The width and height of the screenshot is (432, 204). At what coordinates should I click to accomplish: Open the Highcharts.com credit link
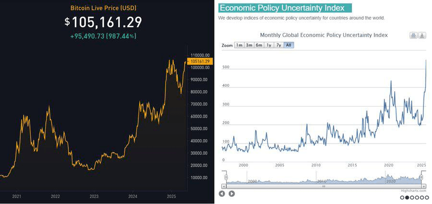point(415,191)
